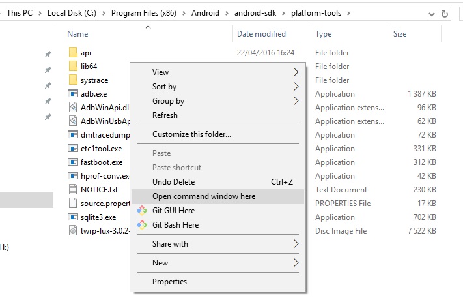Viewport: 463px width, 302px height.
Task: Click the NOTICE.txt document icon
Action: [73, 190]
